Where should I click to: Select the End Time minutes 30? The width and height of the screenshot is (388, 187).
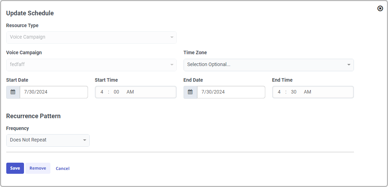pyautogui.click(x=294, y=92)
